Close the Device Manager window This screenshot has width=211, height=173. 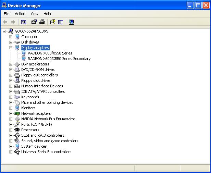[206, 5]
